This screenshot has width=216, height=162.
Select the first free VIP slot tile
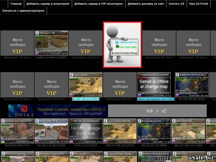(17, 43)
